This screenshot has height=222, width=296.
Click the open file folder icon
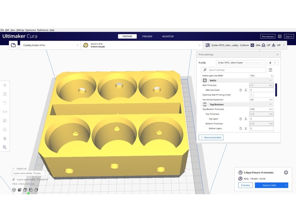tap(13, 45)
